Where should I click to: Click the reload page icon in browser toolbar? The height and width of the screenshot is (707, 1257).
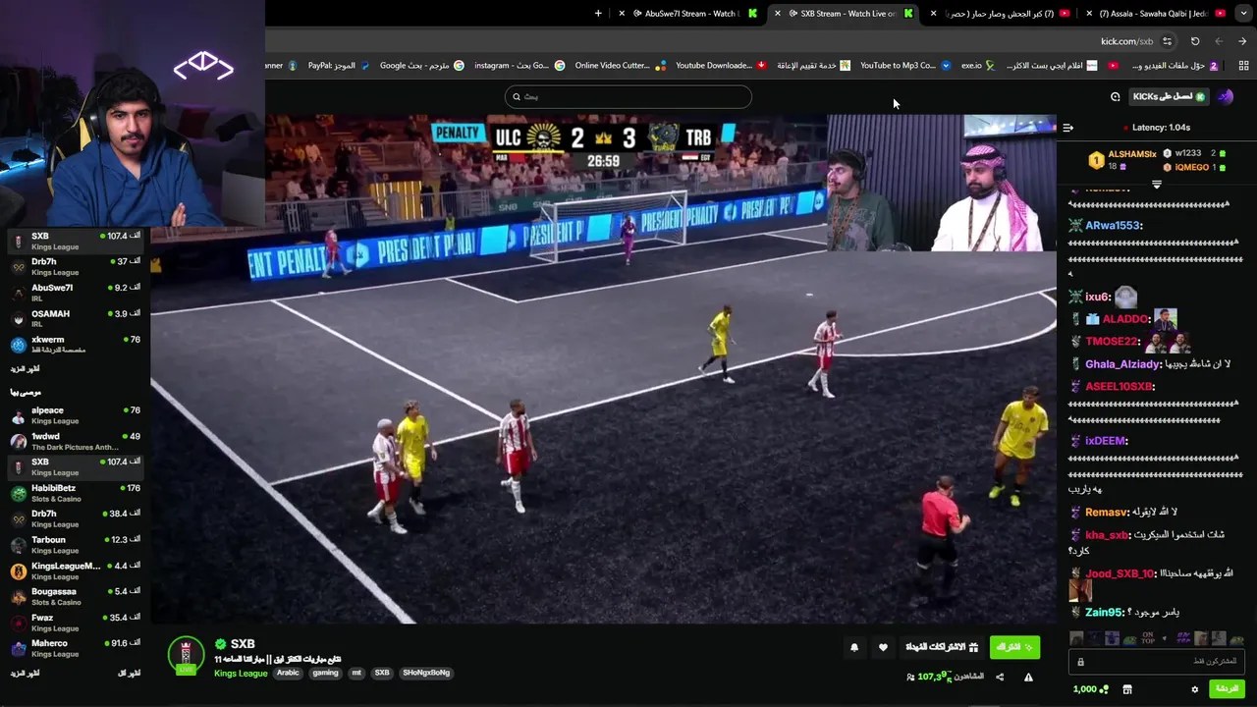(1195, 41)
